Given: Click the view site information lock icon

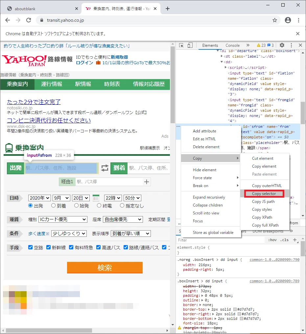Looking at the screenshot, I should pyautogui.click(x=42, y=20).
